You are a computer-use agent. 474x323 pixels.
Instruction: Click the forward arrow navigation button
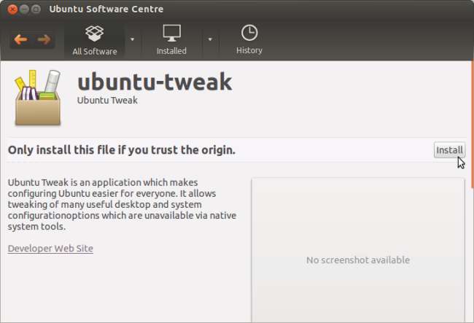pyautogui.click(x=44, y=39)
